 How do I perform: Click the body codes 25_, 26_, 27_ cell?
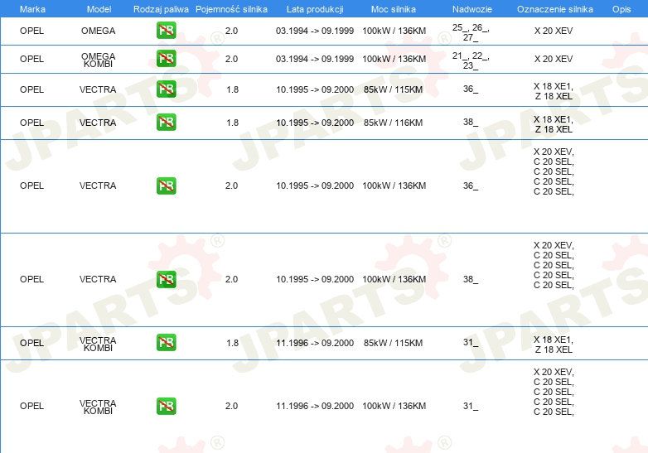pyautogui.click(x=470, y=32)
